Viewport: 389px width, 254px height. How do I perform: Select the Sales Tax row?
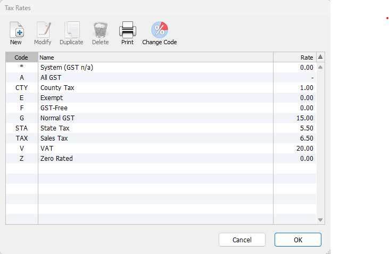pos(161,138)
